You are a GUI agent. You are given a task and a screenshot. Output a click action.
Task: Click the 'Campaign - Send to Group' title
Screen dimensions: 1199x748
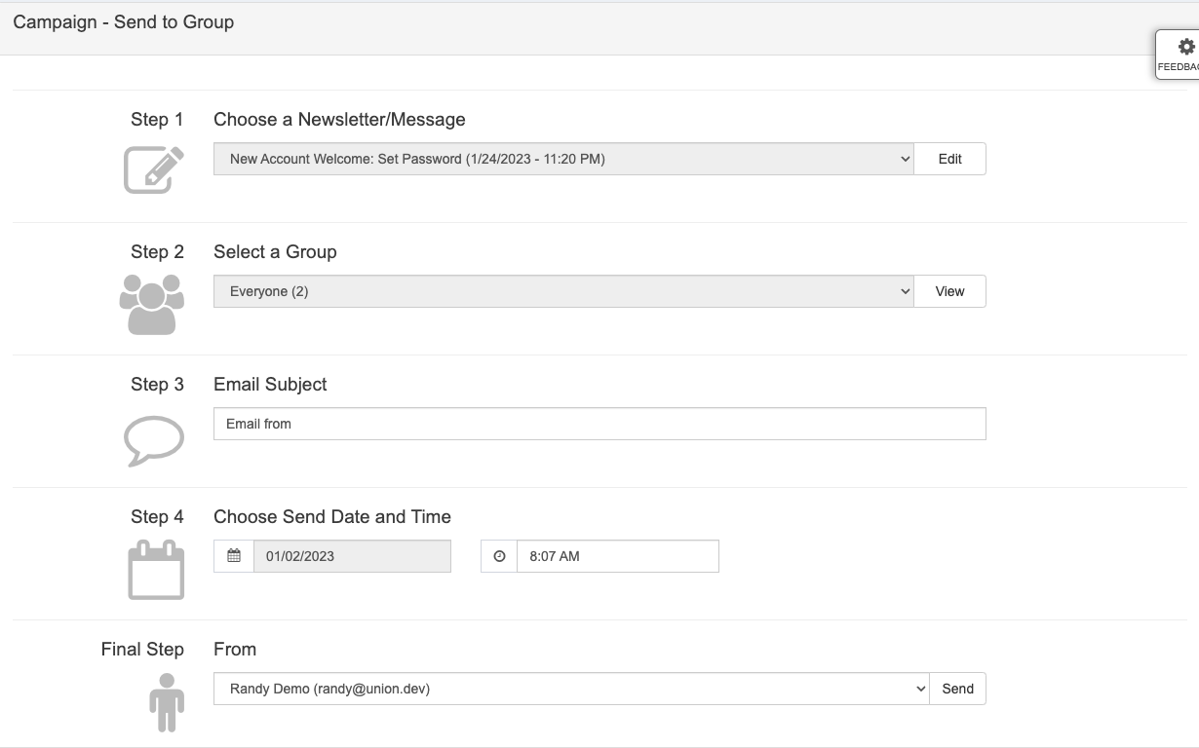point(124,21)
